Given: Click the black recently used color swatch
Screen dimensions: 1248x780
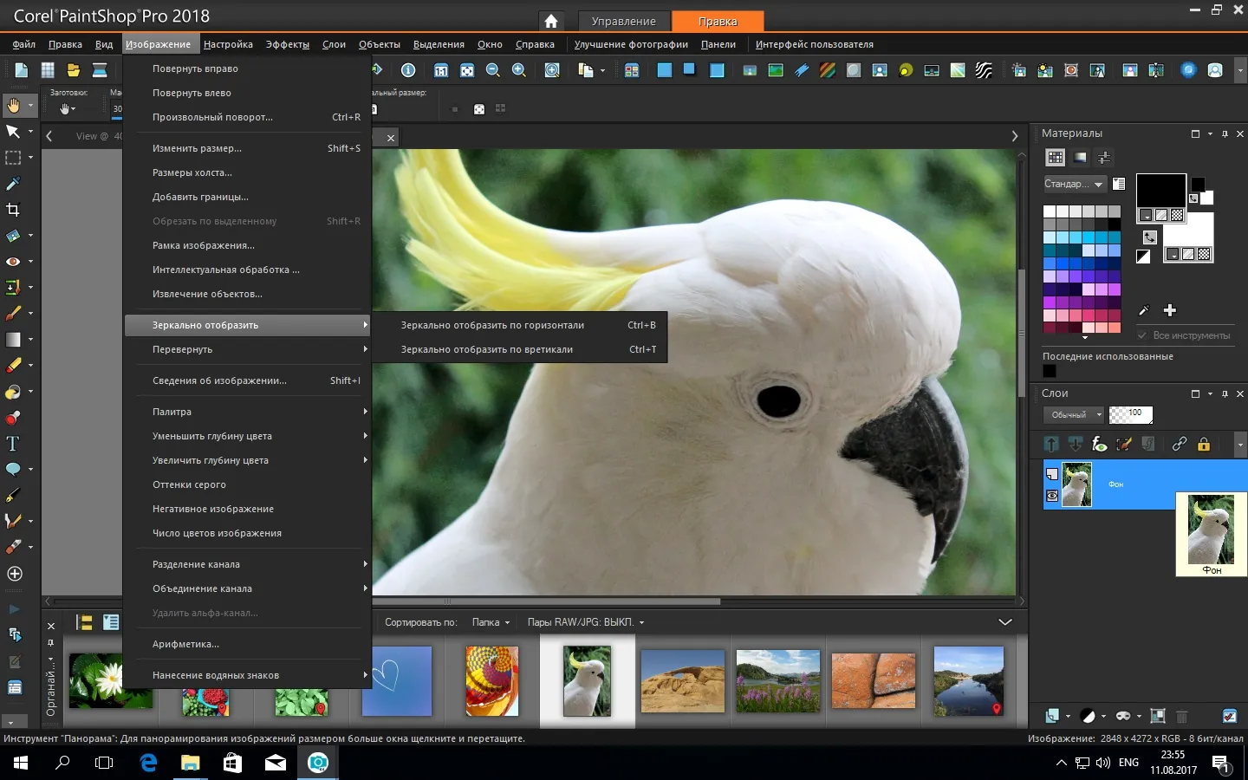Looking at the screenshot, I should point(1050,371).
